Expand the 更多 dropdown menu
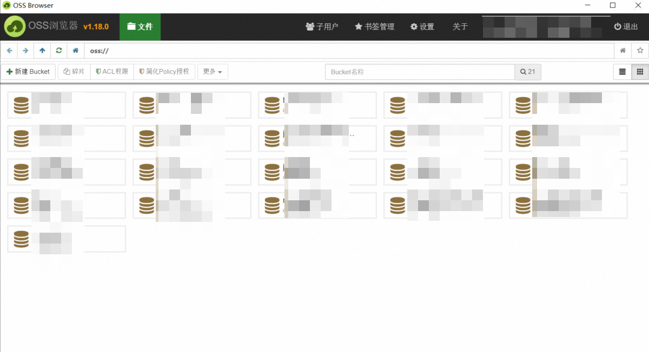 [213, 72]
